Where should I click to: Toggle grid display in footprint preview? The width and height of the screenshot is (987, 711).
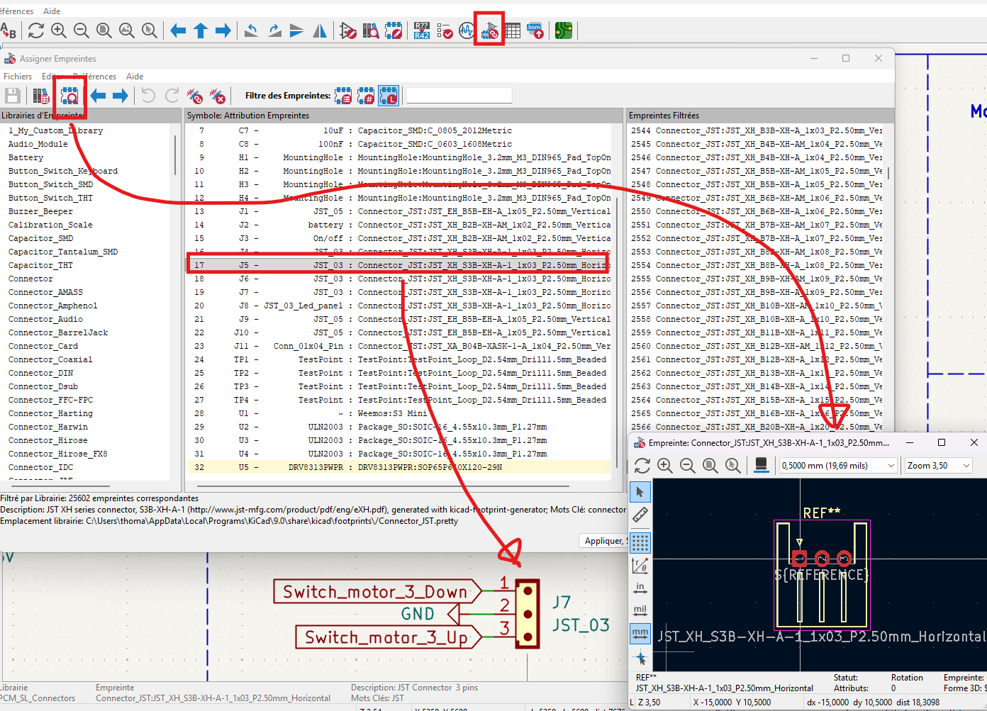tap(640, 543)
